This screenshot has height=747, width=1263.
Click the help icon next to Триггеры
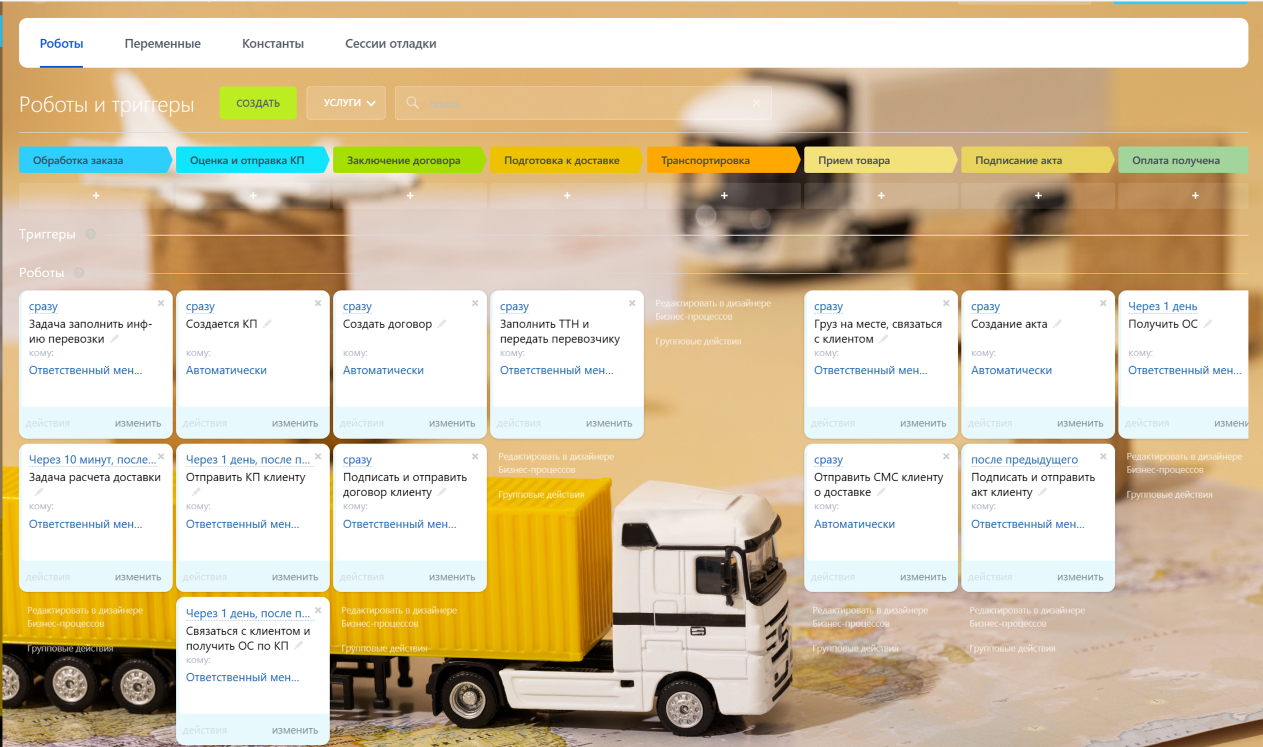tap(91, 234)
